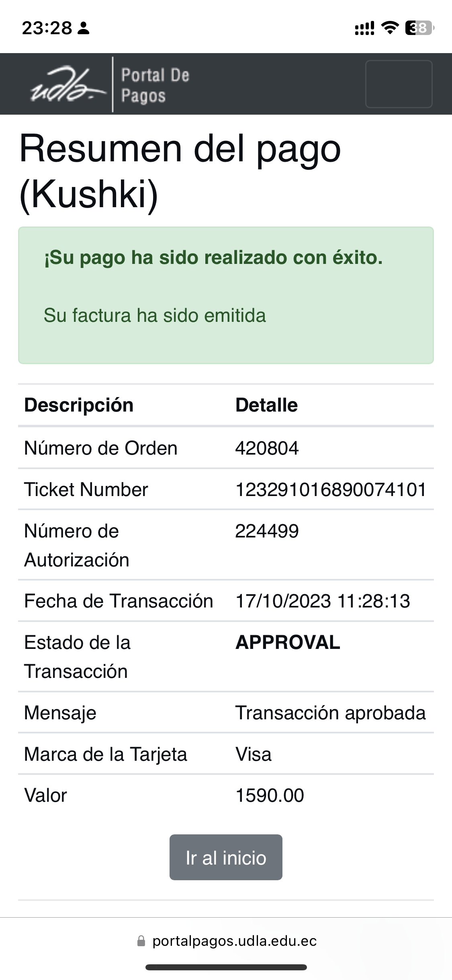The image size is (452, 980).
Task: Tap the battery indicator icon
Action: tap(419, 28)
